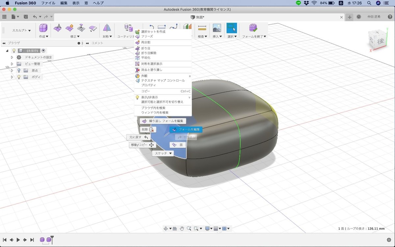Image resolution: width=395 pixels, height=247 pixels.
Task: Click the Finish Form icon
Action: [253, 28]
